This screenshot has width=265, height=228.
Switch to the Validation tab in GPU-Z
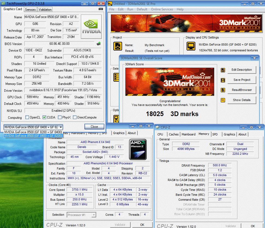pos(45,10)
